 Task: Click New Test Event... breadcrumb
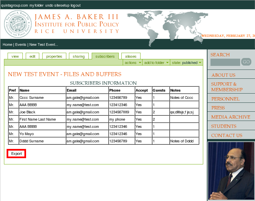[44, 44]
